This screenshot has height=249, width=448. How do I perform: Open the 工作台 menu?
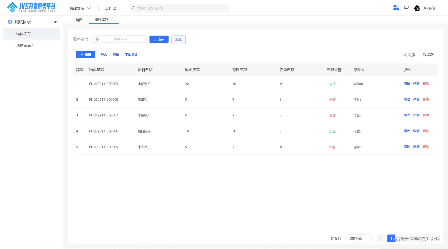click(111, 8)
